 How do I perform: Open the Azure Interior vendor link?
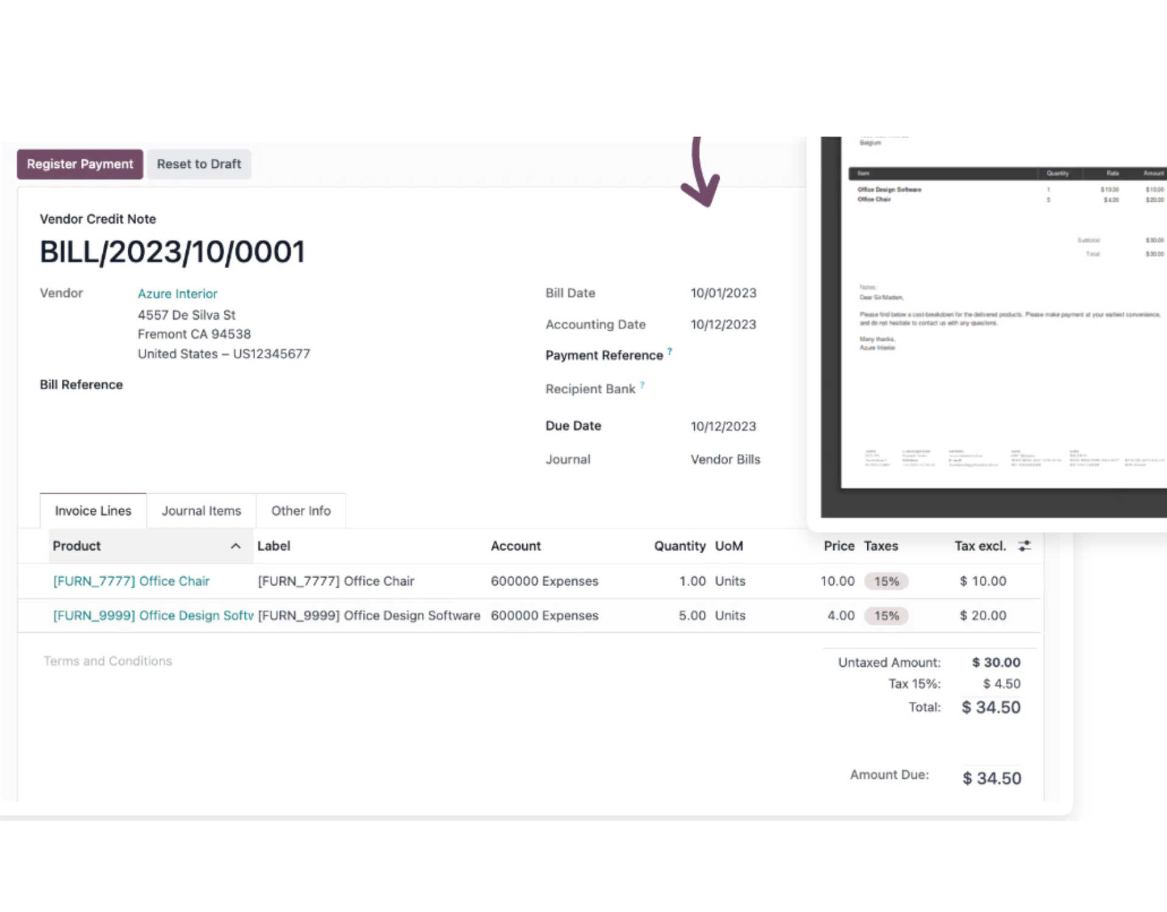(x=177, y=294)
